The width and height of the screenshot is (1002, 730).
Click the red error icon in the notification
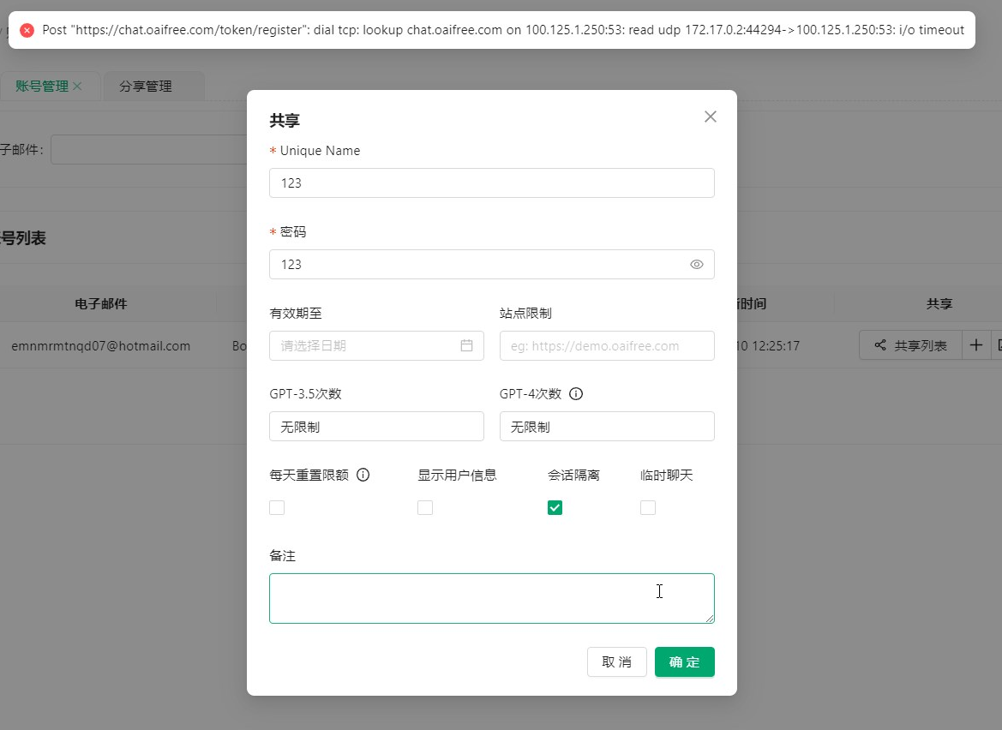click(x=27, y=30)
